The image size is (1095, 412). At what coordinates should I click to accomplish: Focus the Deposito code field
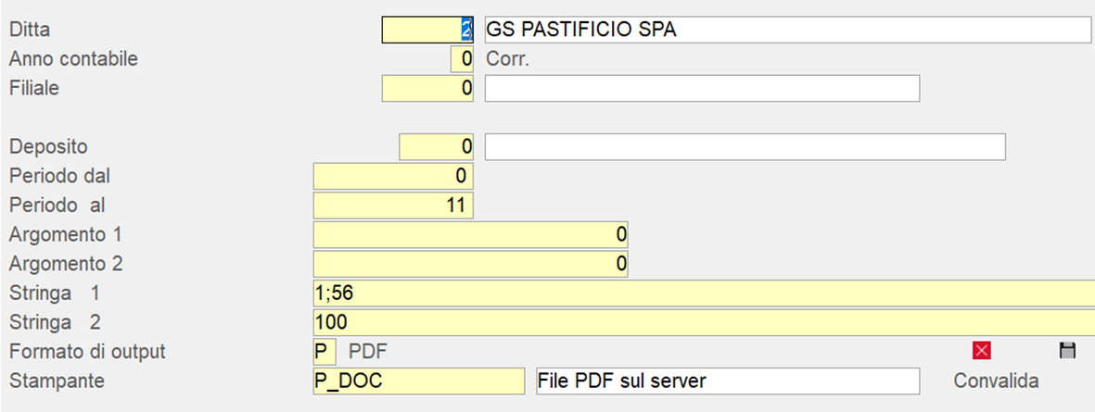(437, 146)
